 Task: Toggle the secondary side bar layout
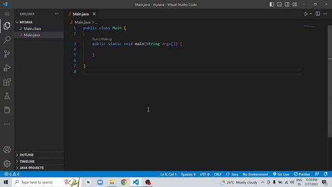click(287, 5)
